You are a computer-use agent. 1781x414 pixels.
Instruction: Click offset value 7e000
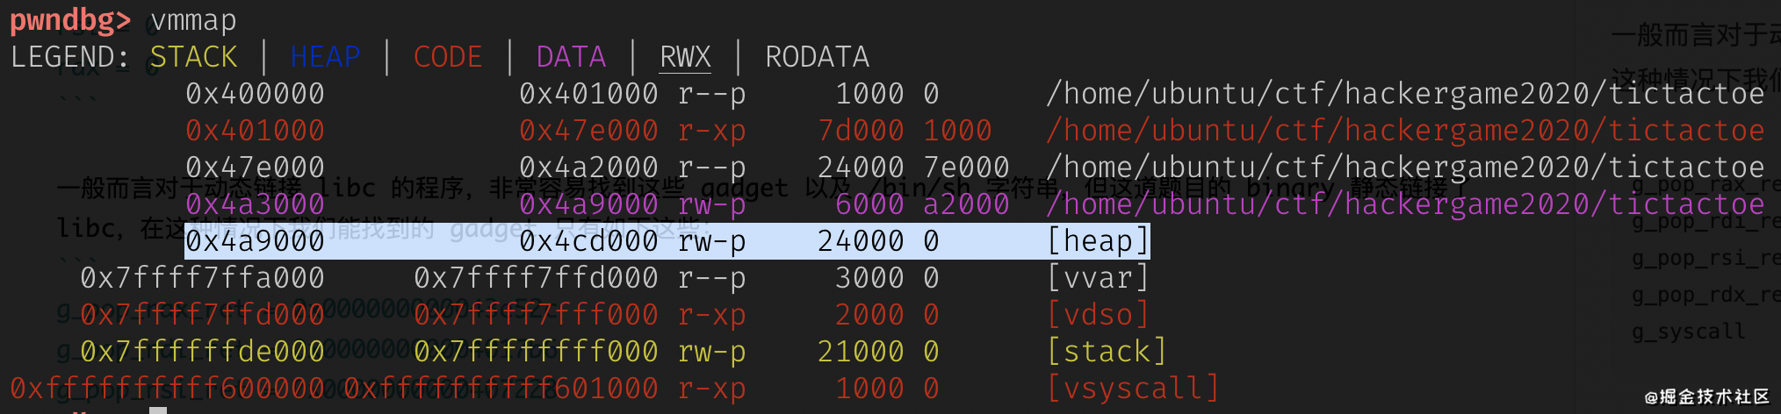tap(966, 168)
